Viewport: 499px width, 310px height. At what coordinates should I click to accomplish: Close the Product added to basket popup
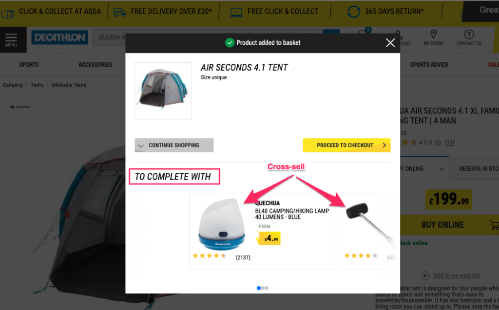[390, 43]
